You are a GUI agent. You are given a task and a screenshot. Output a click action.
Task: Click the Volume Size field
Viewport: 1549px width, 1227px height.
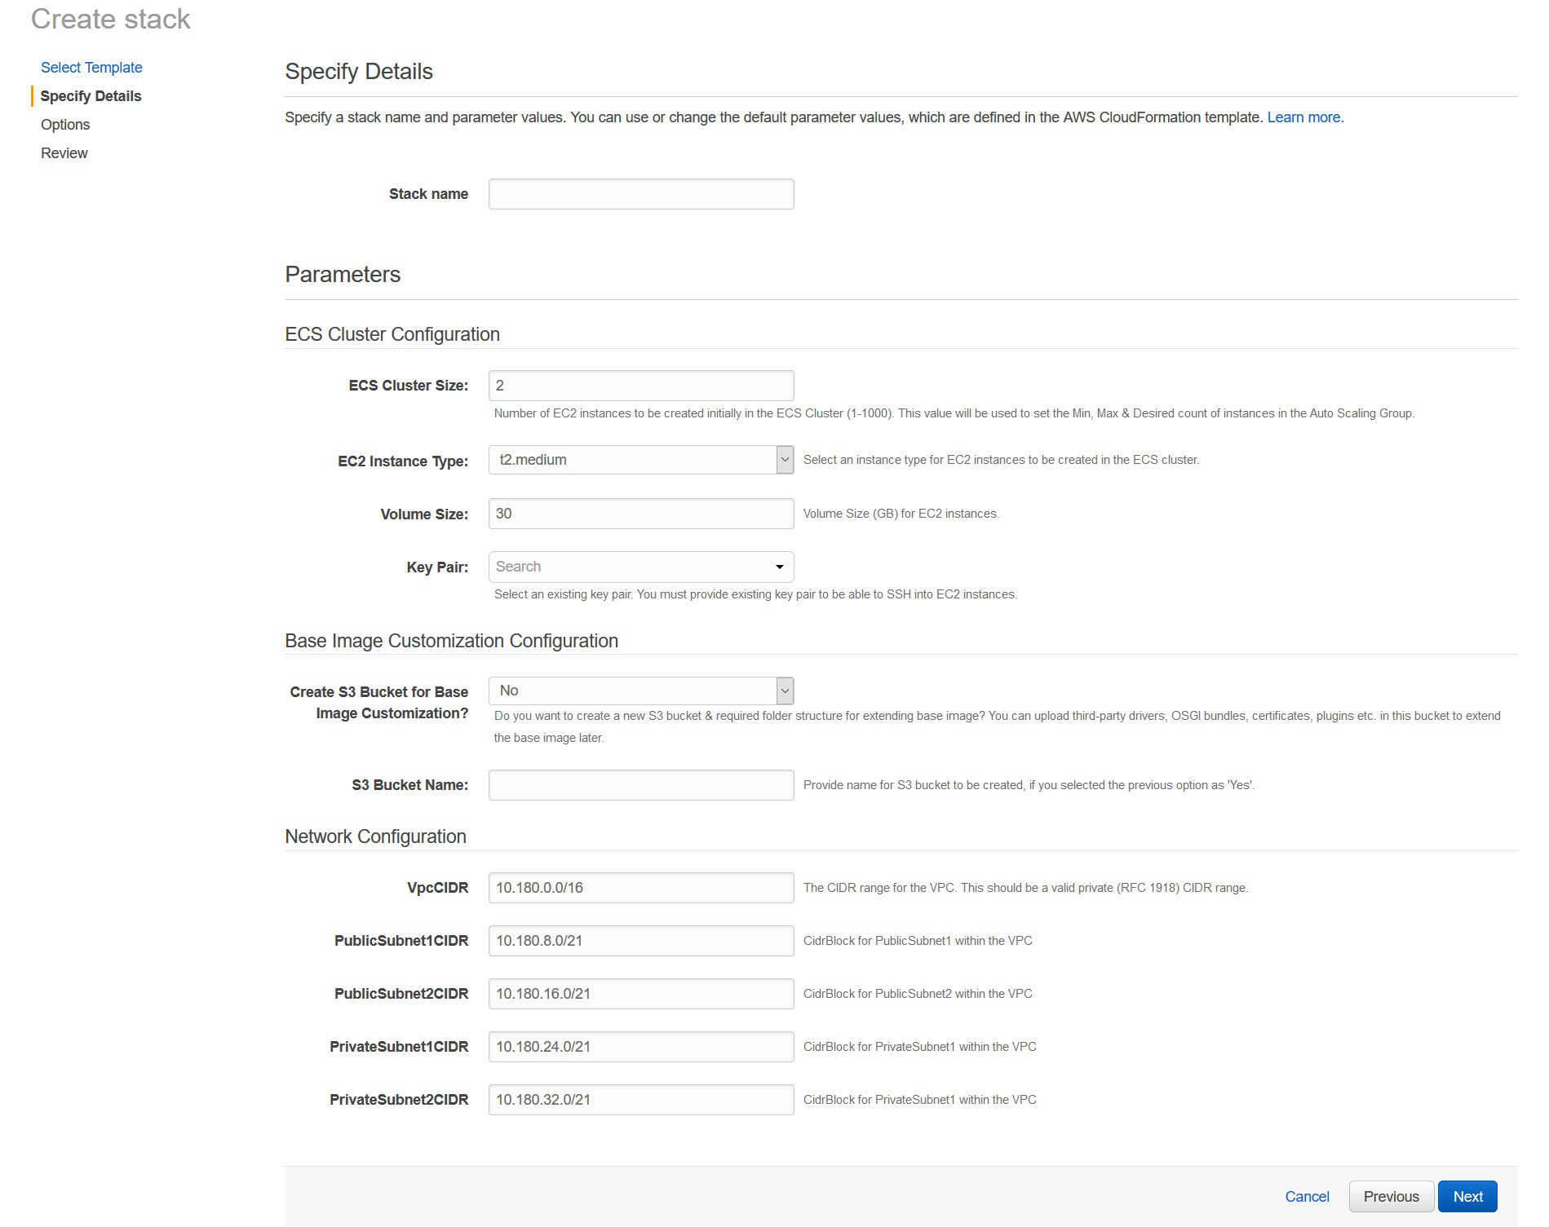tap(640, 514)
